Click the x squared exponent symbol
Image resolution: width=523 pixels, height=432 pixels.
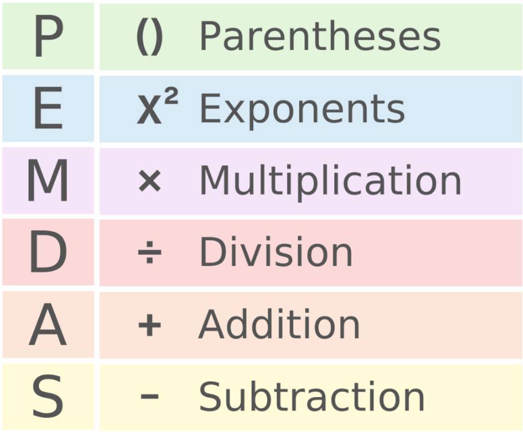(x=157, y=107)
